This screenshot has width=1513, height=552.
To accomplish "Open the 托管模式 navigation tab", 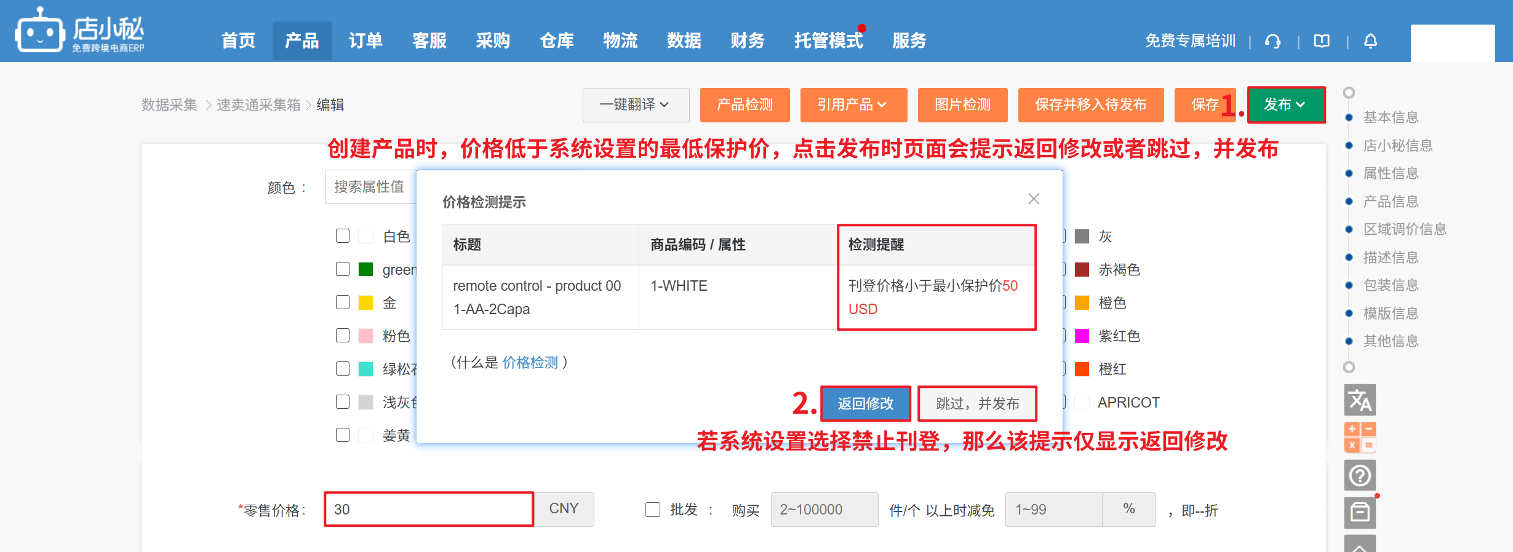I will coord(828,41).
